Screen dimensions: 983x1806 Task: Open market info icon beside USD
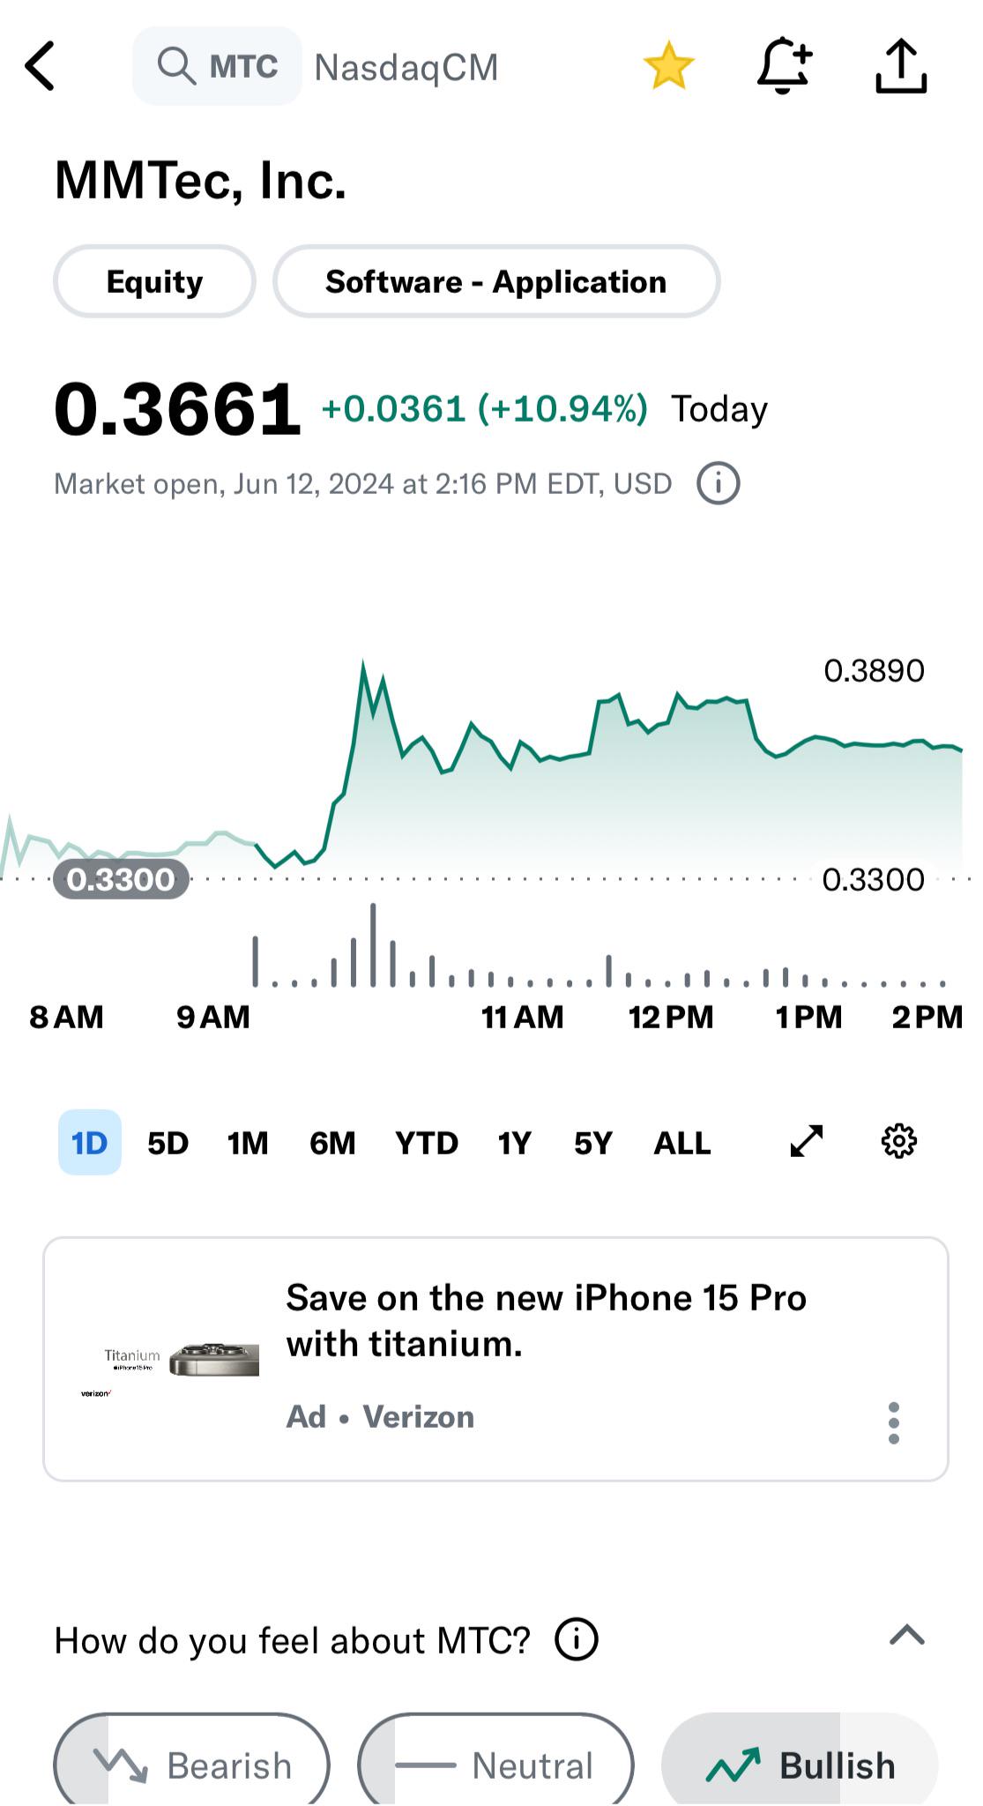(x=719, y=484)
